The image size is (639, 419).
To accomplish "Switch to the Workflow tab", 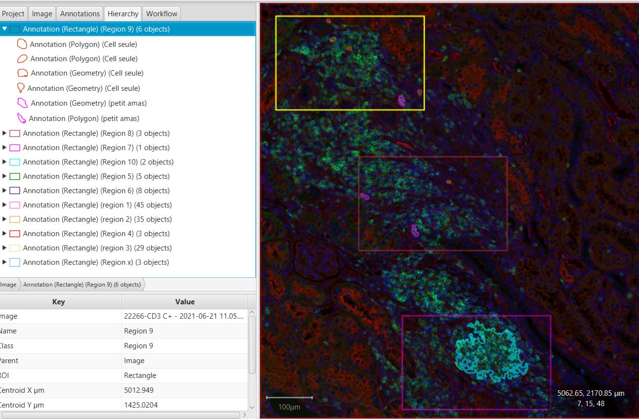I will [161, 13].
